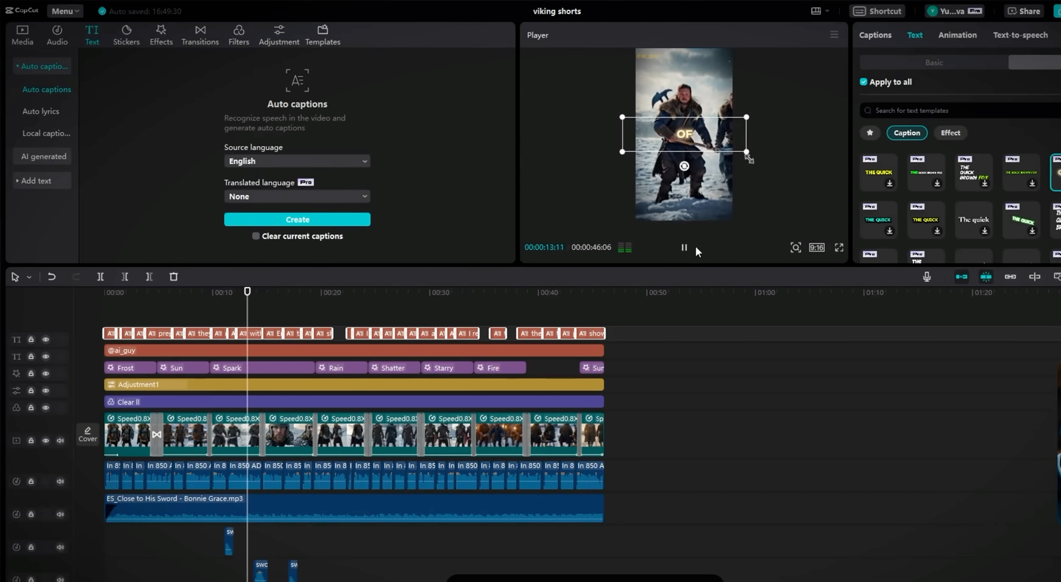The width and height of the screenshot is (1061, 582).
Task: Click the delete left trim icon
Action: pyautogui.click(x=125, y=277)
